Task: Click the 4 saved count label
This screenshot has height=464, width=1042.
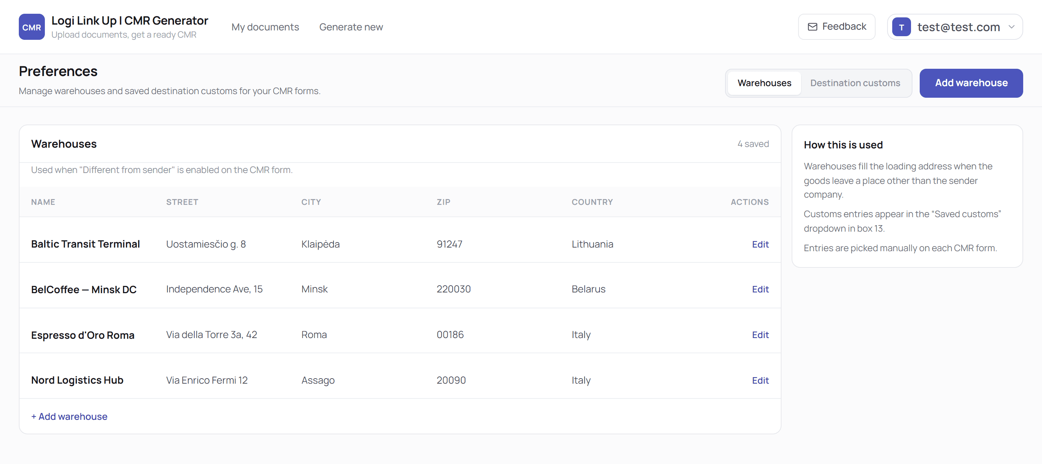Action: pos(753,144)
